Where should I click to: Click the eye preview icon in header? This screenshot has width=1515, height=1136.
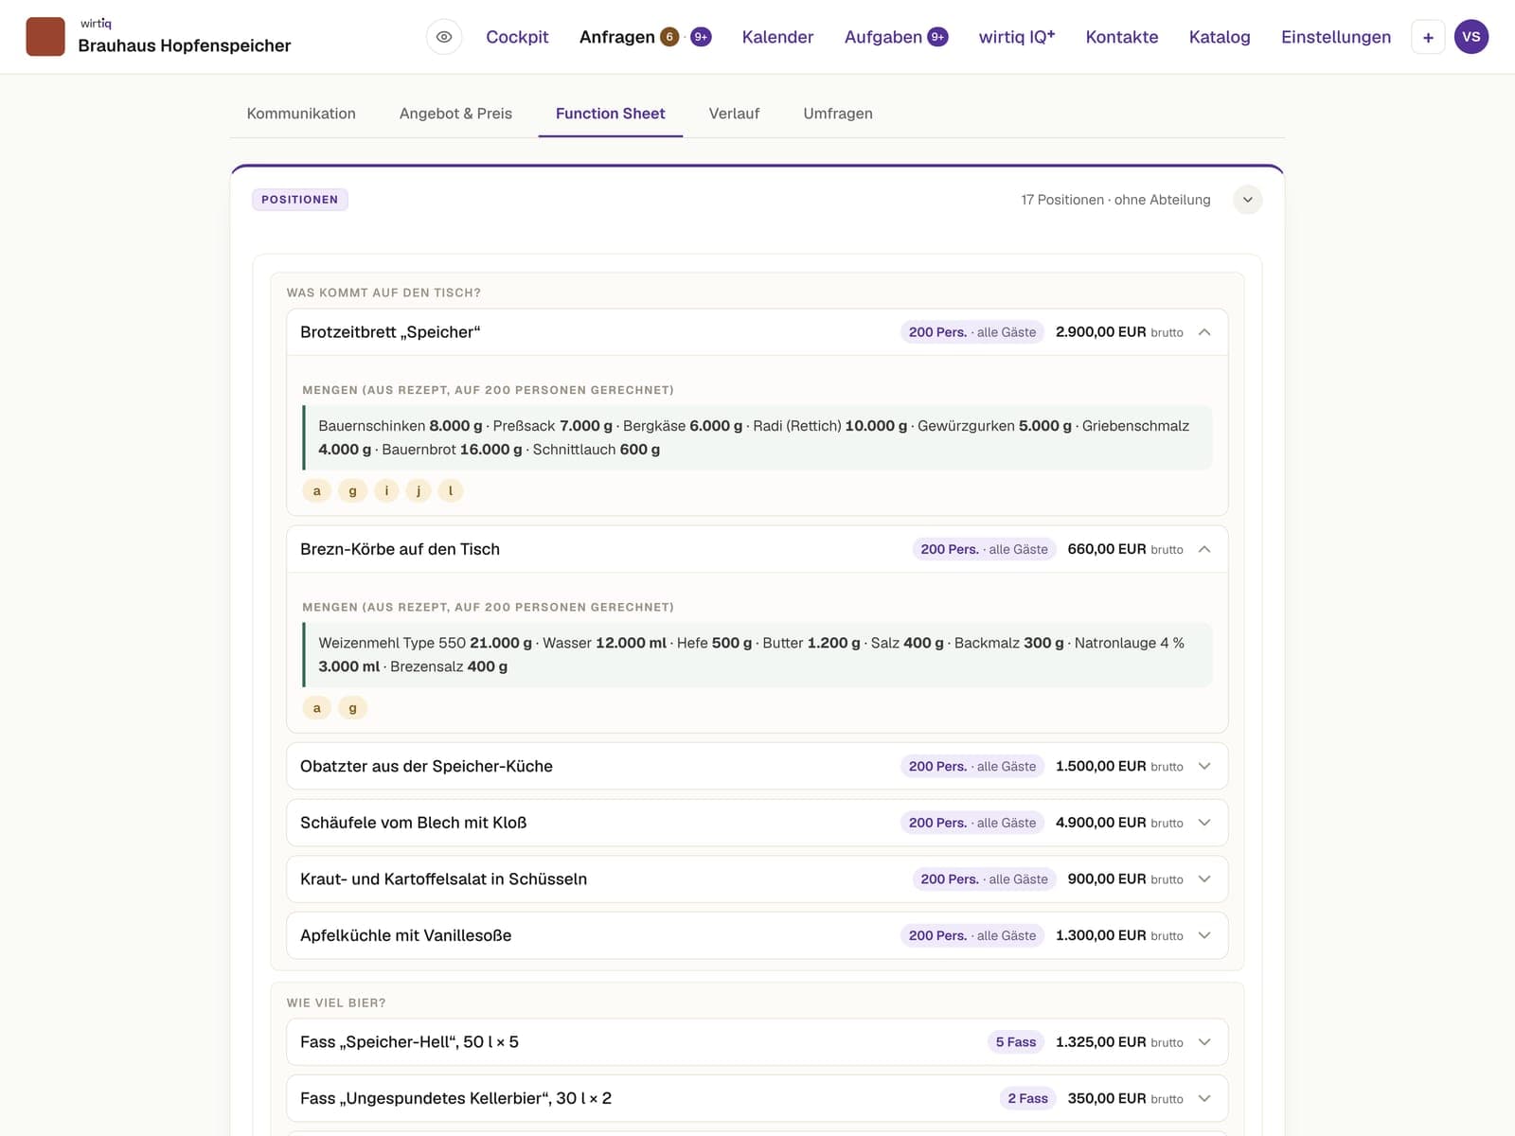[444, 37]
